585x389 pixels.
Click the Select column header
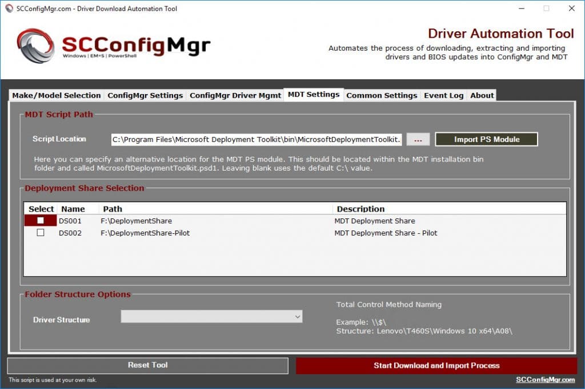point(41,209)
